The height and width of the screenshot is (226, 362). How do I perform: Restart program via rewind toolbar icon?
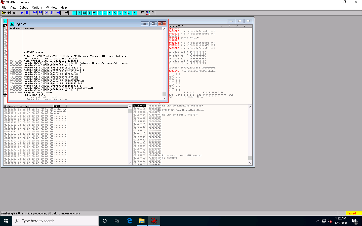click(x=9, y=13)
